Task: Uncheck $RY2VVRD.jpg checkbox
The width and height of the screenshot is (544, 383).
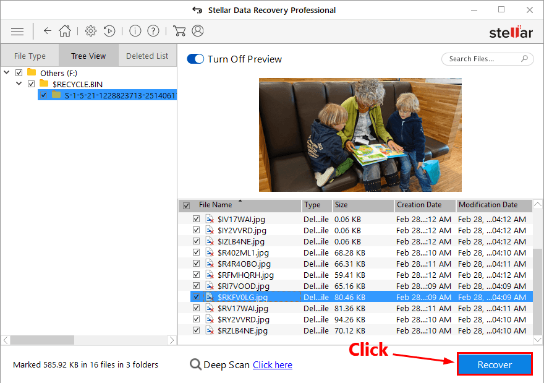Action: [197, 319]
